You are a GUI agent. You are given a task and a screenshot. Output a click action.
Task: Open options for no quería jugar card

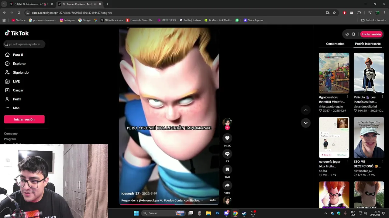pyautogui.click(x=348, y=161)
